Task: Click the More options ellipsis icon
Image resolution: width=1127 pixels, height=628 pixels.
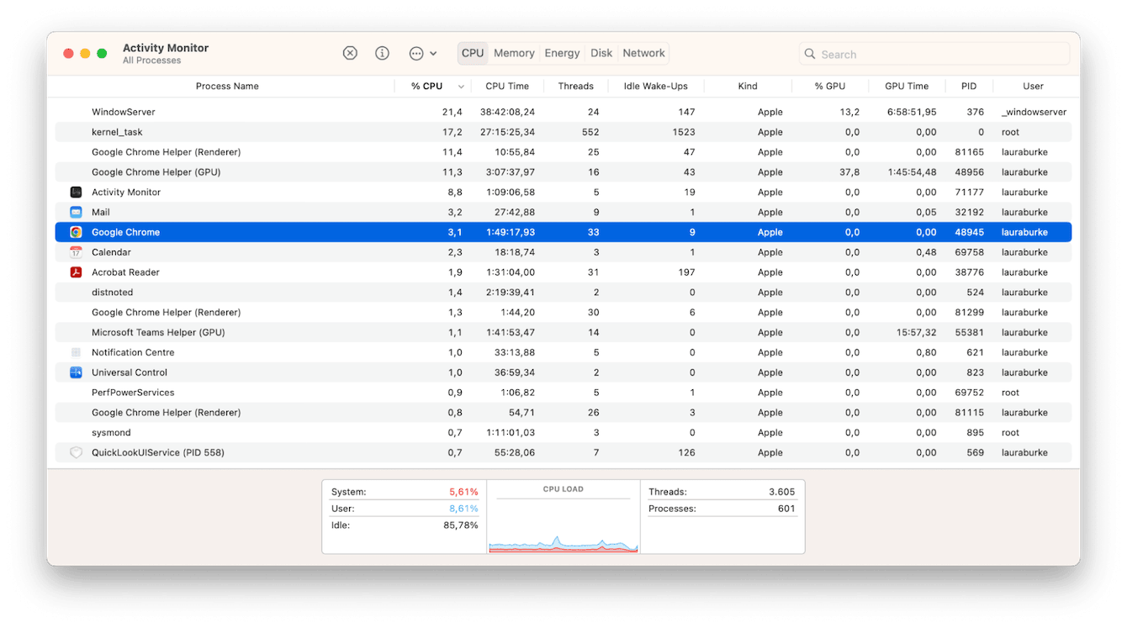Action: 416,52
